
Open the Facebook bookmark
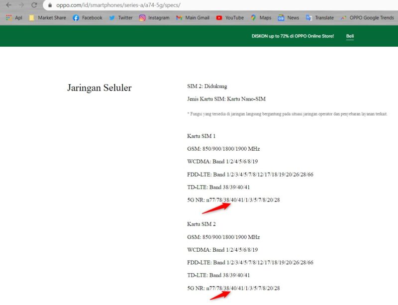tap(88, 18)
